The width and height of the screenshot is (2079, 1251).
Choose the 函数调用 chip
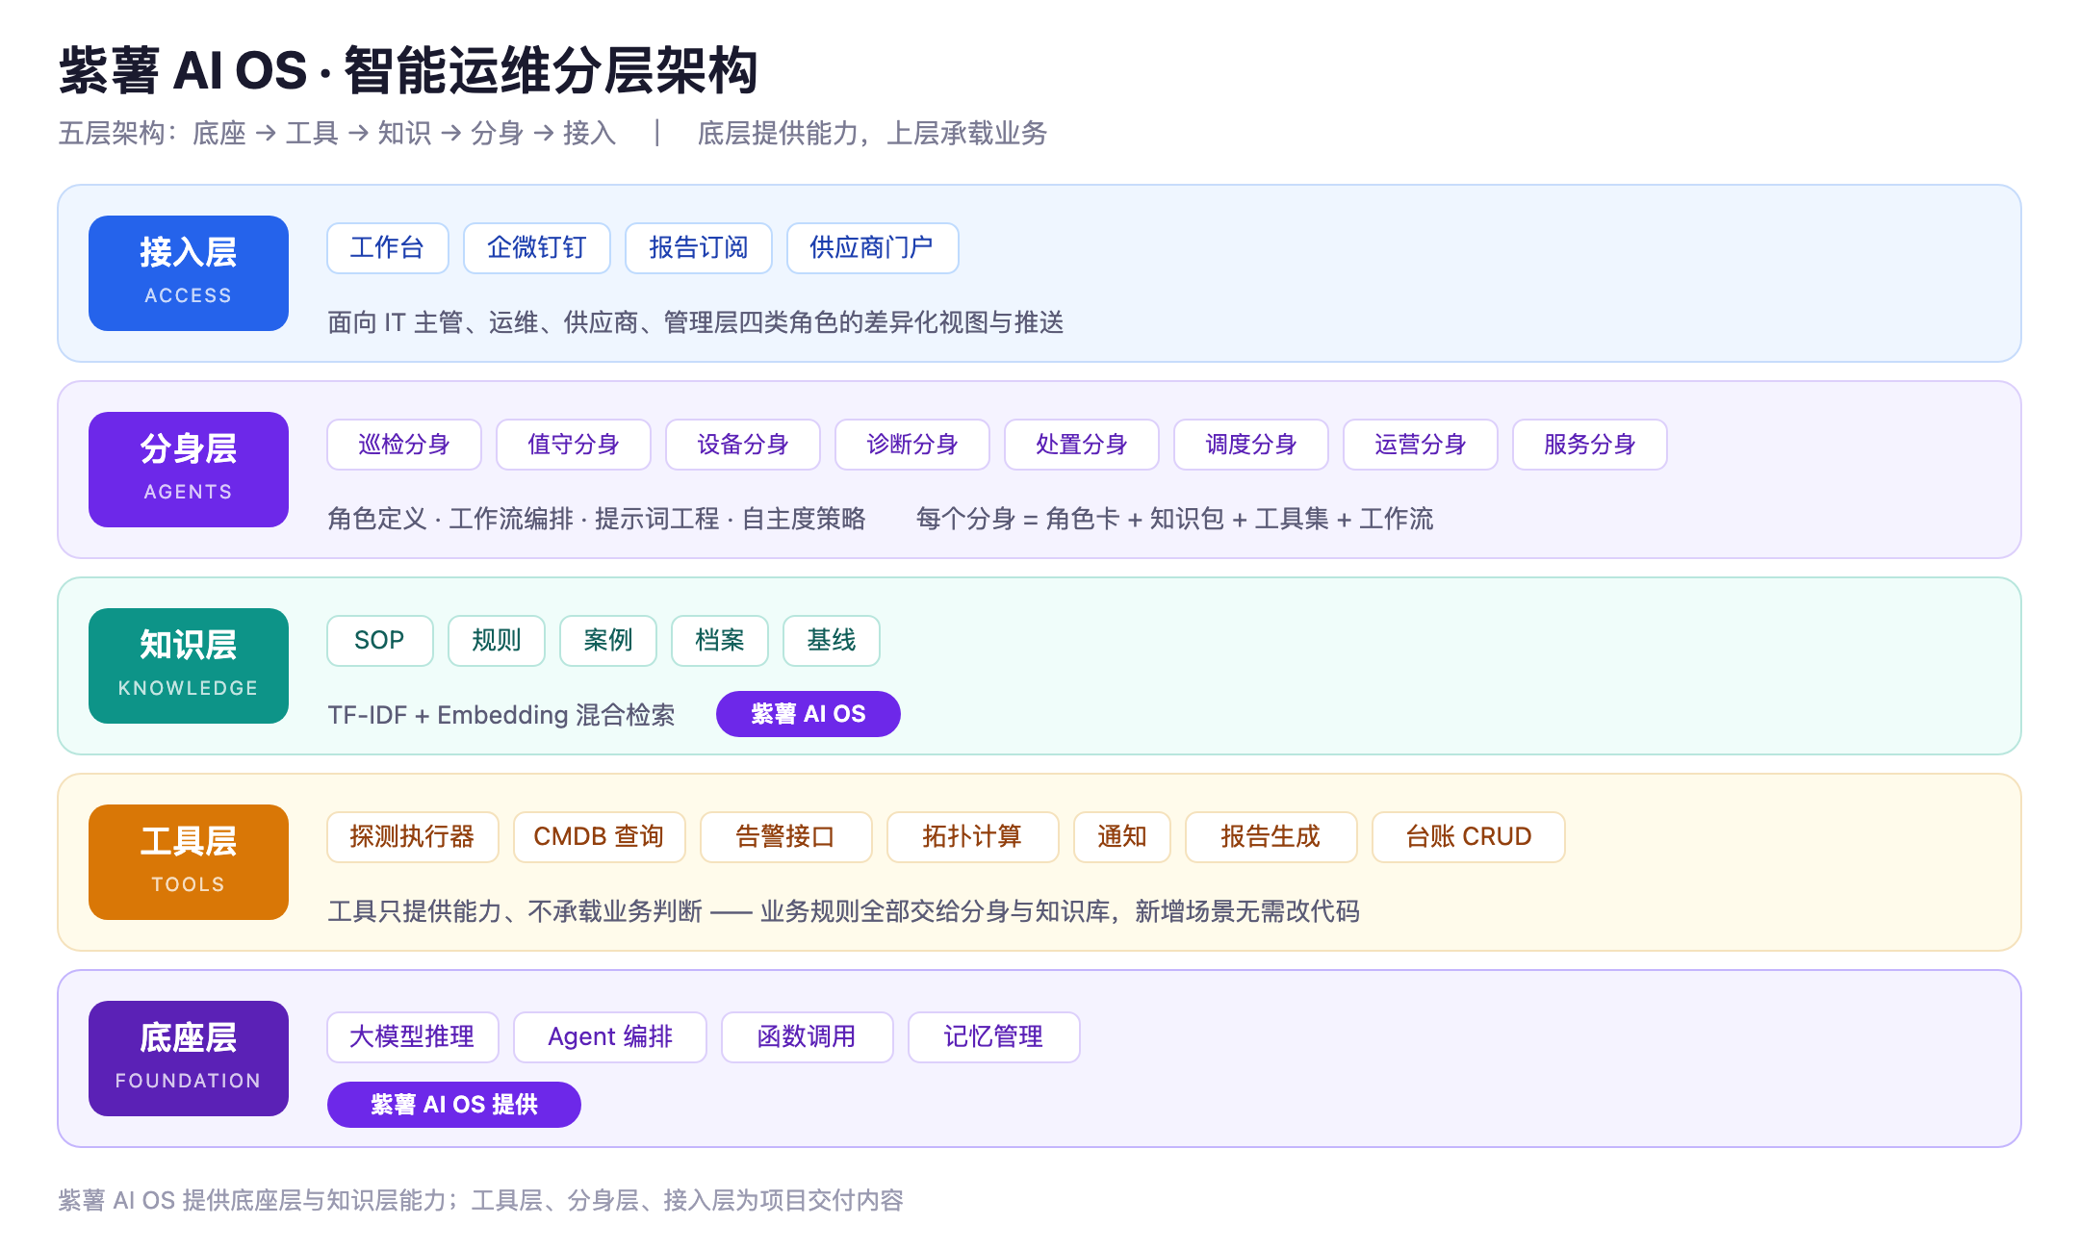tap(808, 1037)
